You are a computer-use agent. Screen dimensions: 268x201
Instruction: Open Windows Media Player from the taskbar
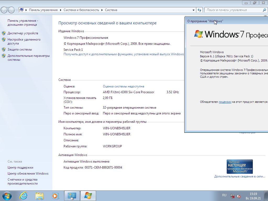click(55, 196)
